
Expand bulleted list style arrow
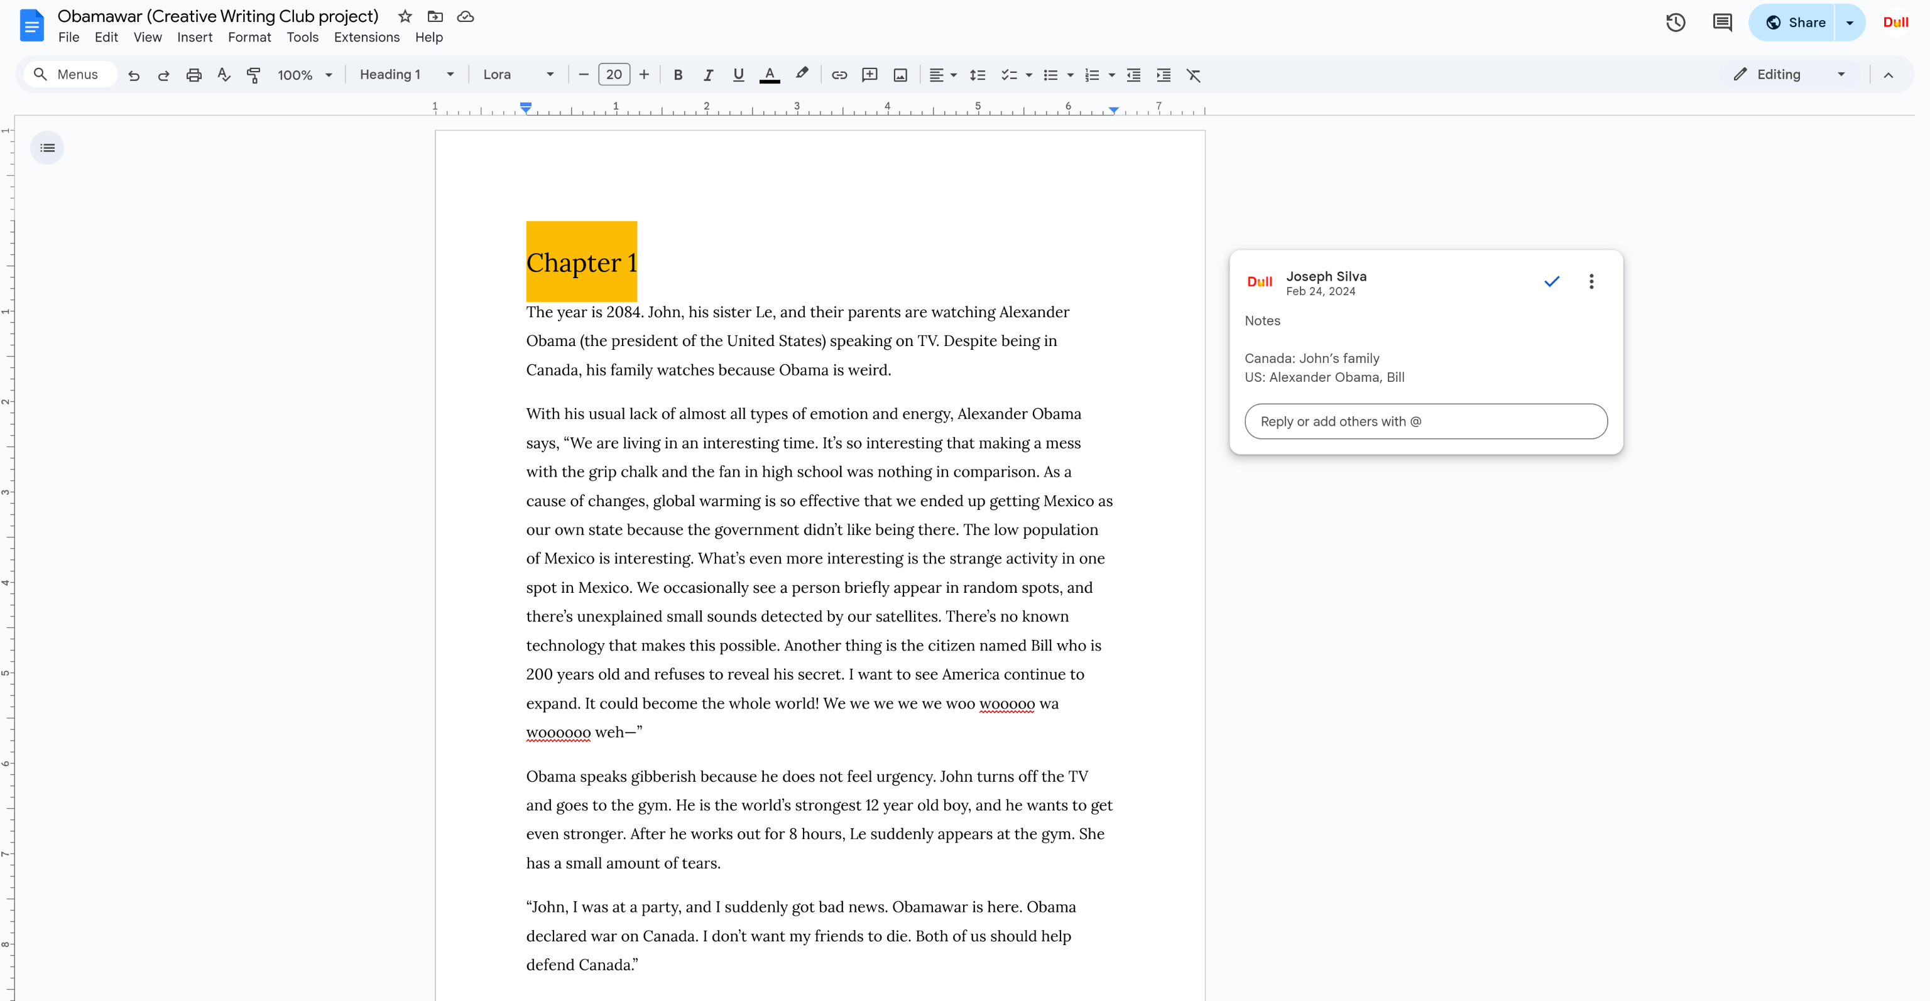[x=1070, y=75]
